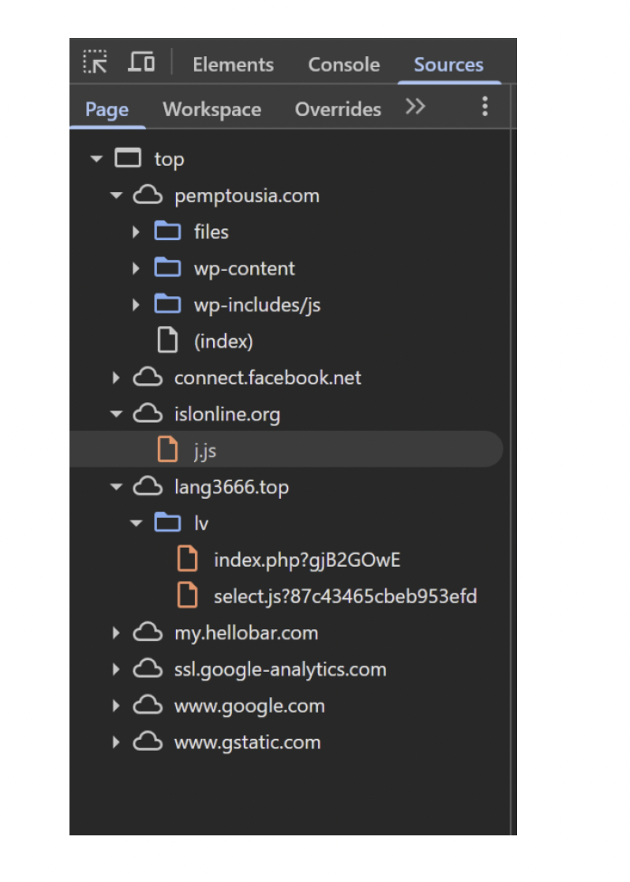Switch to the Console tab
The height and width of the screenshot is (882, 630).
[343, 65]
